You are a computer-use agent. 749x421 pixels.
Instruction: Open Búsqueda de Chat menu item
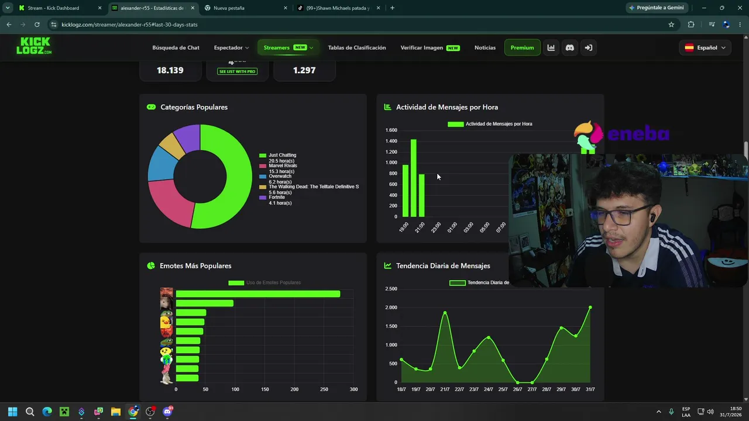coord(176,48)
